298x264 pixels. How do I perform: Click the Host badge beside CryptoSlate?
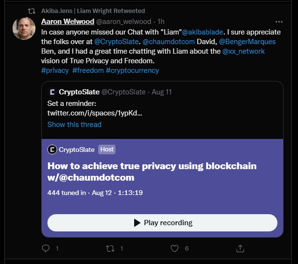[107, 149]
